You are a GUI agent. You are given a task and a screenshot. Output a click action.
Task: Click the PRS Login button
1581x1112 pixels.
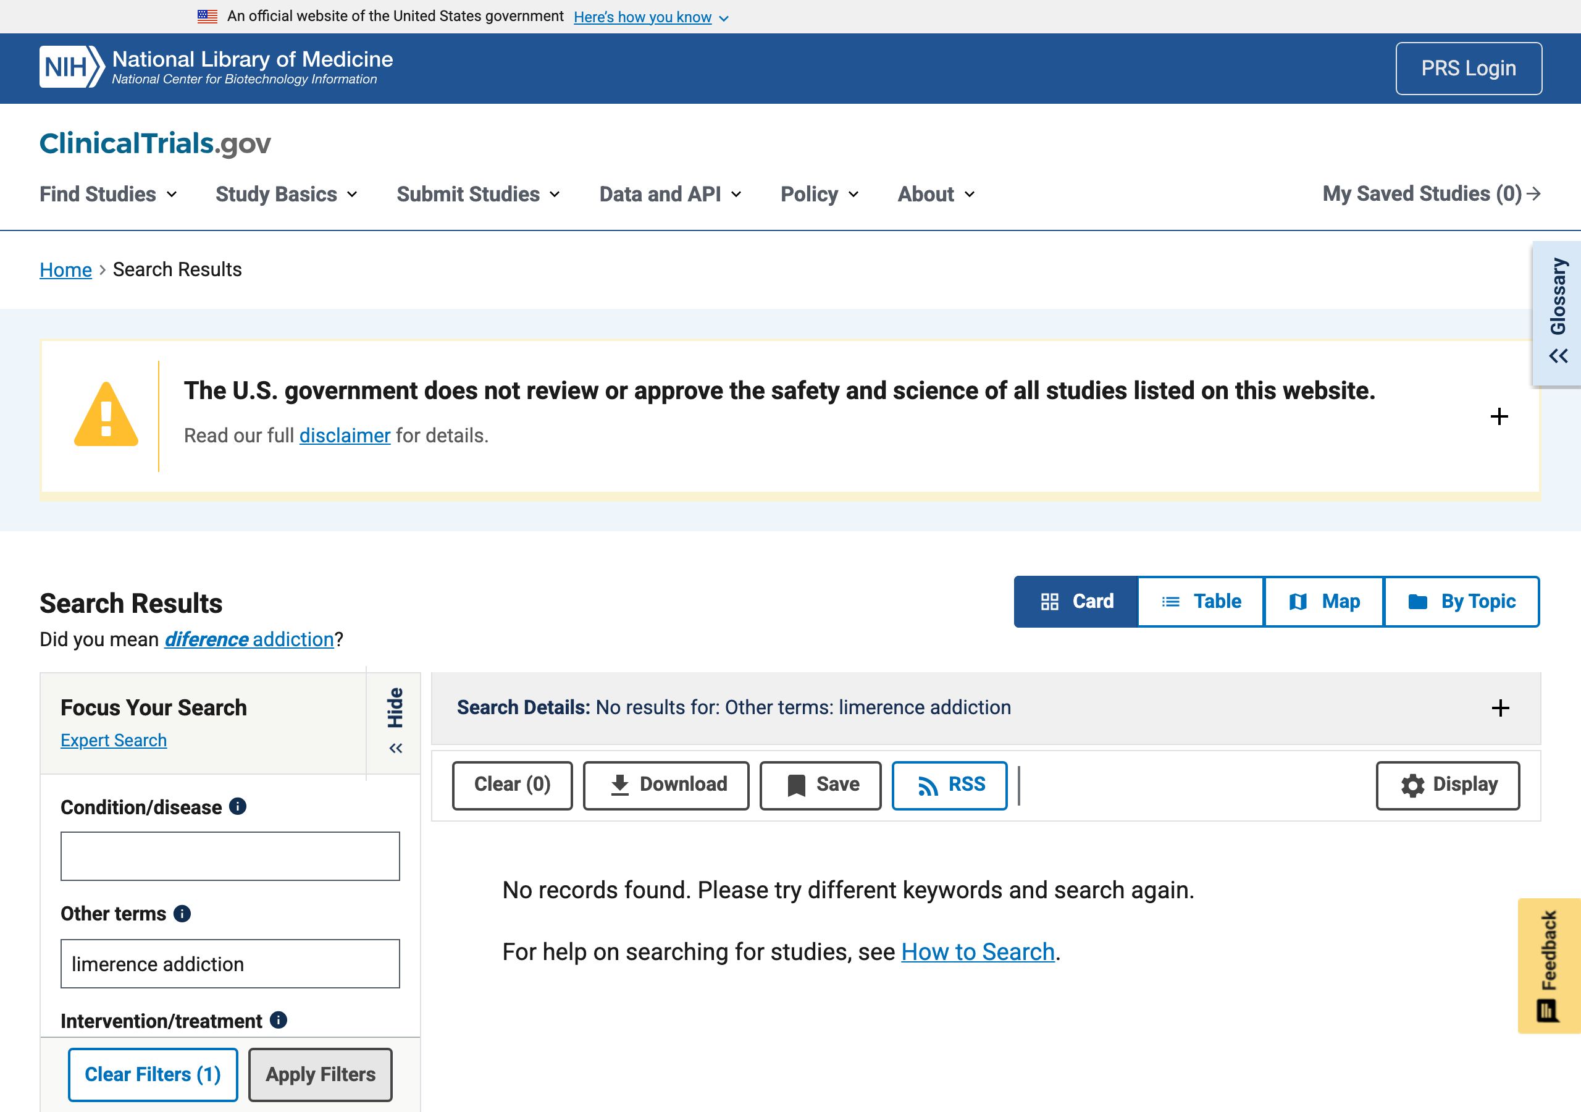coord(1468,68)
